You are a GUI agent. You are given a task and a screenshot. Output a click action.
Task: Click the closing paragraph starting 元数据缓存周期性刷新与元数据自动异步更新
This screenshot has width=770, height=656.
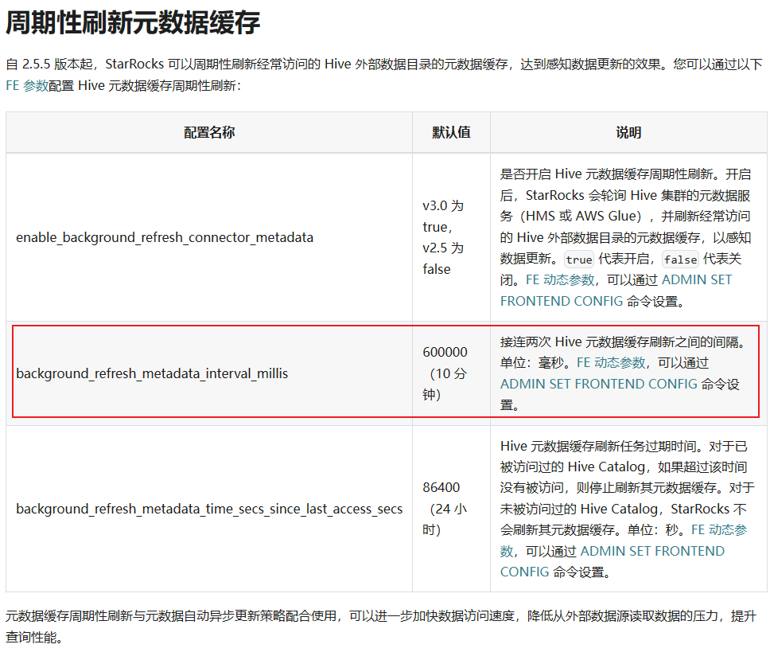pos(381,627)
